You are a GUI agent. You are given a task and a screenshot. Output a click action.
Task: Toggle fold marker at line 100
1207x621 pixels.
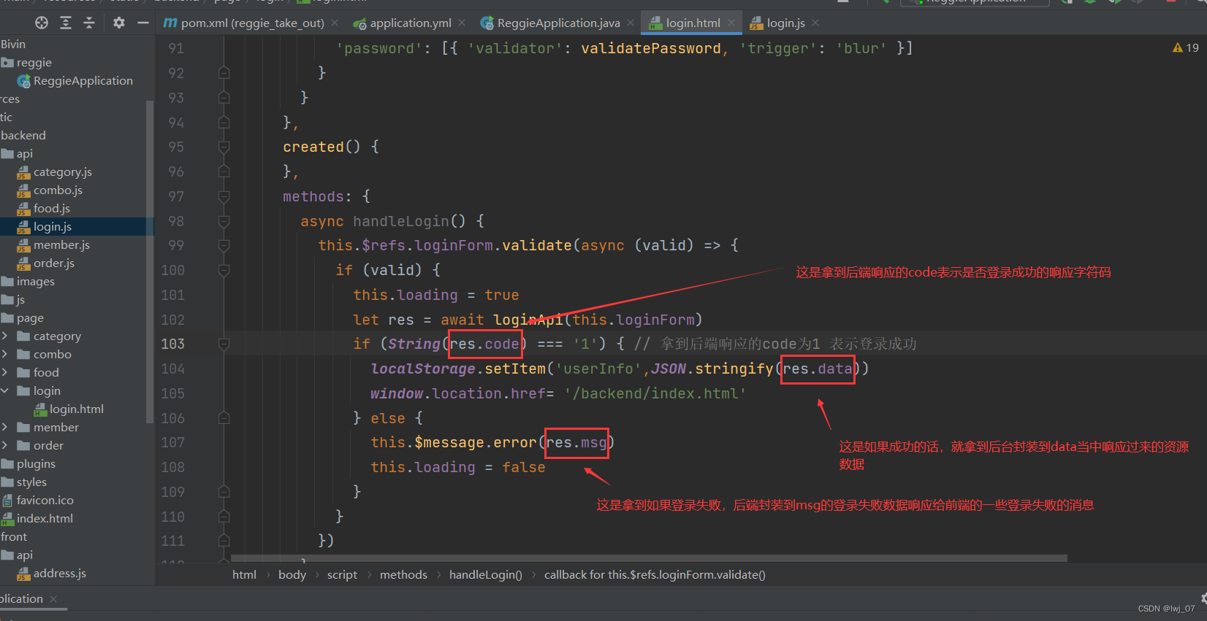pos(224,270)
